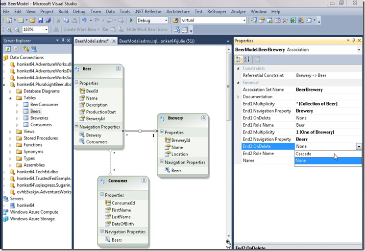
Task: Select Windows Azure Storage node
Action: (x=32, y=219)
